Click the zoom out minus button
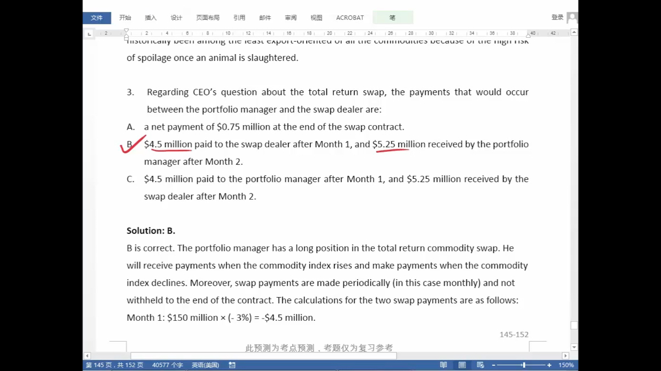661x371 pixels. pos(494,365)
